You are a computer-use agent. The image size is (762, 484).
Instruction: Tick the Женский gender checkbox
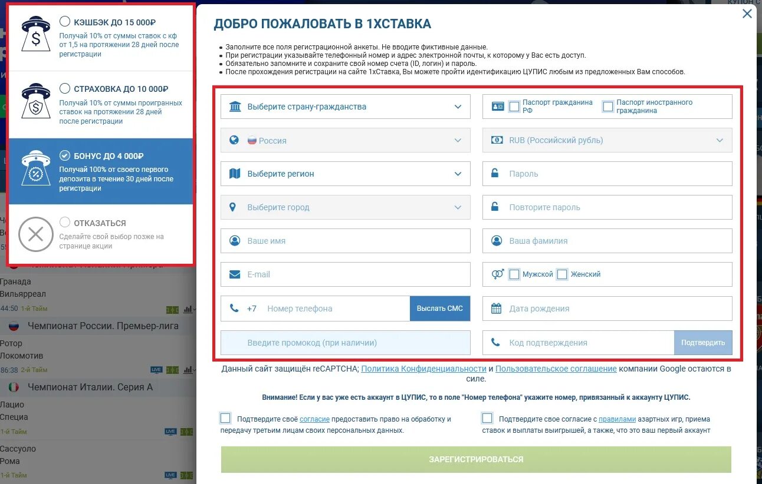tap(562, 274)
